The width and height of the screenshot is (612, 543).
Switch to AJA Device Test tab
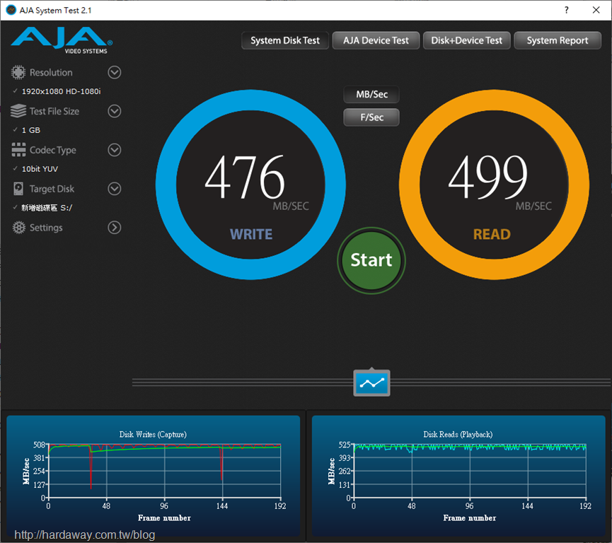pyautogui.click(x=376, y=40)
